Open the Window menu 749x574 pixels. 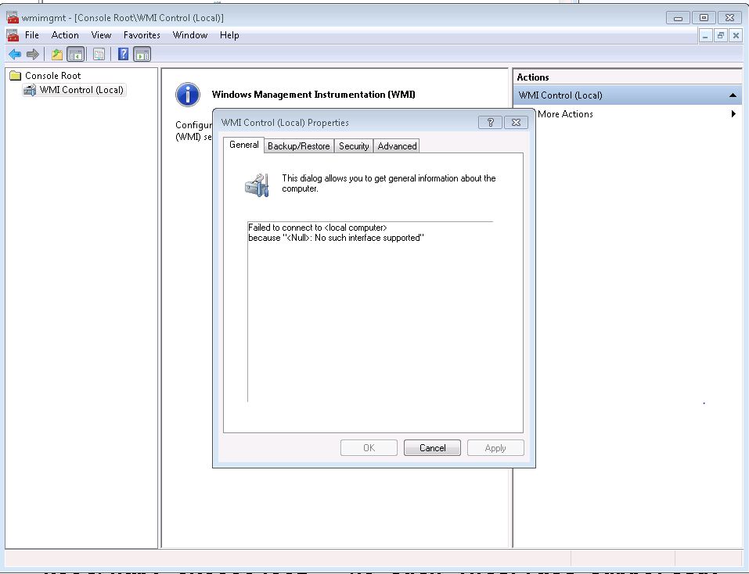190,35
